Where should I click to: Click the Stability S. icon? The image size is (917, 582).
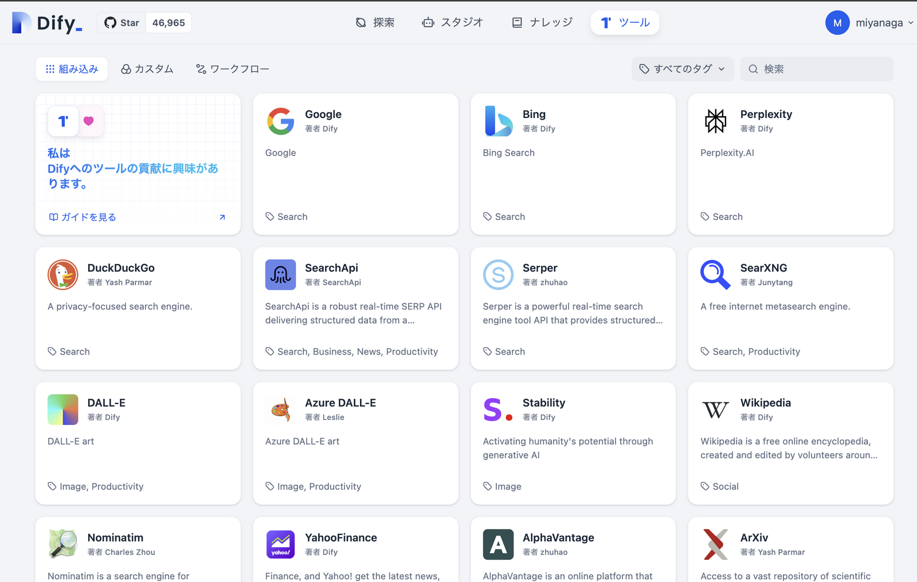(499, 409)
